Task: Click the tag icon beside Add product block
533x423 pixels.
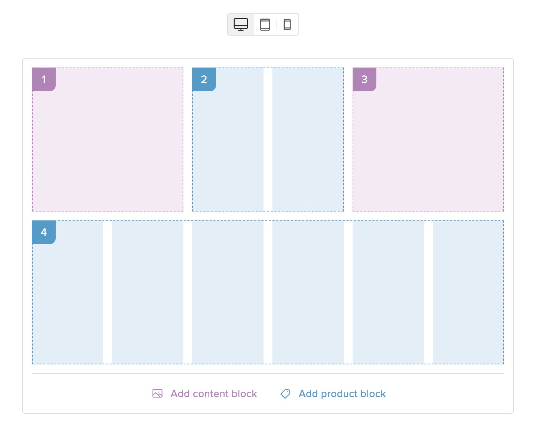Action: [x=285, y=394]
